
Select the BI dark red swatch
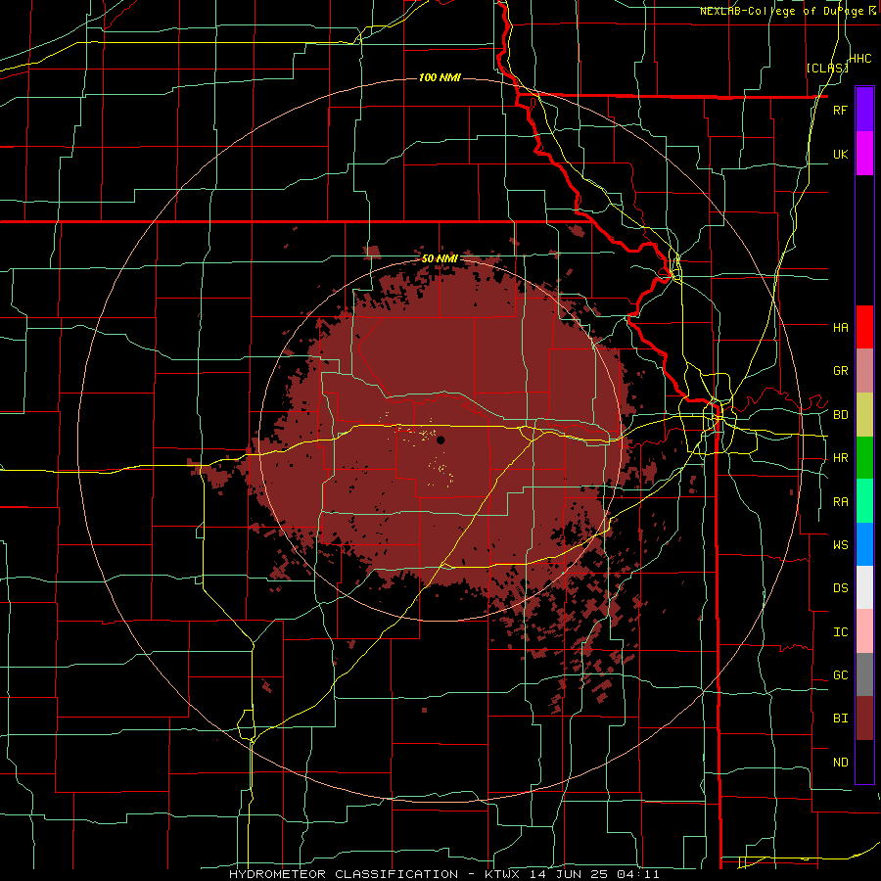click(864, 719)
